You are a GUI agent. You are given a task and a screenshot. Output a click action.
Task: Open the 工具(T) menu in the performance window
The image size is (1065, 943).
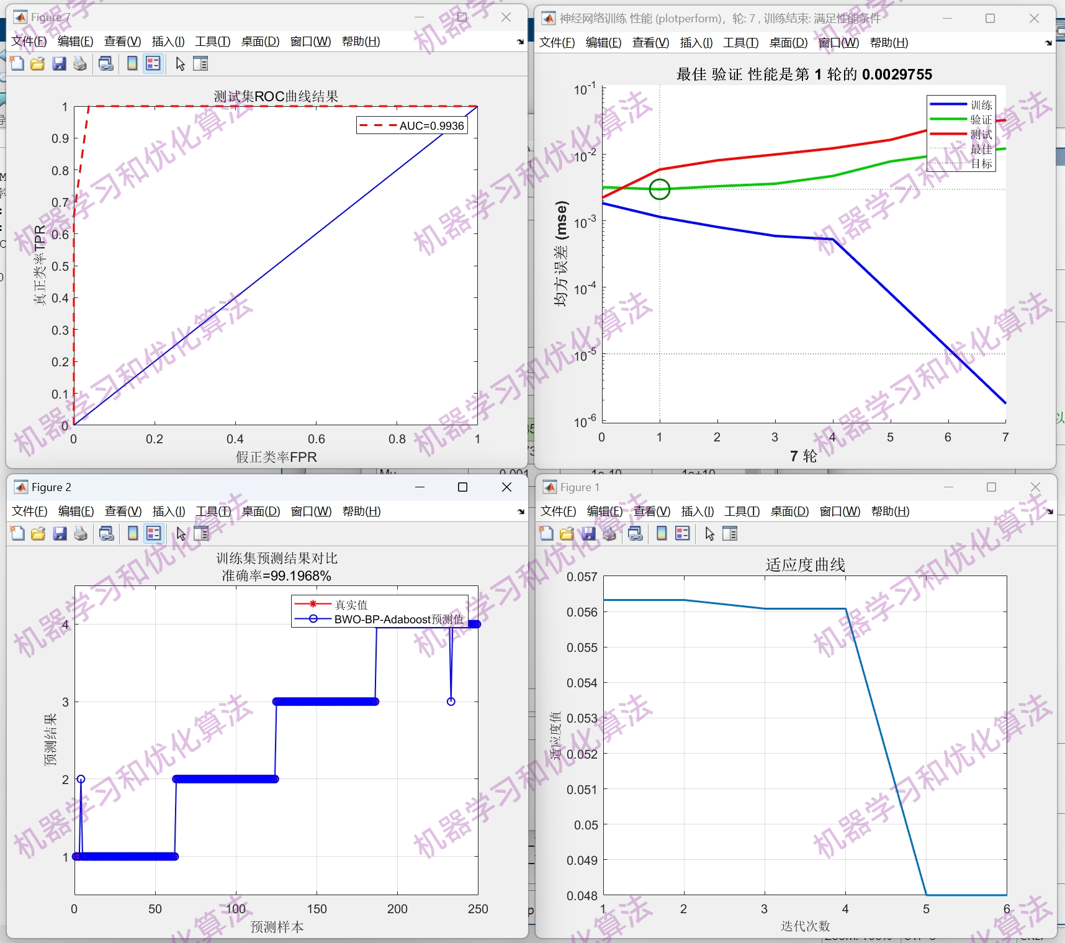pyautogui.click(x=740, y=43)
